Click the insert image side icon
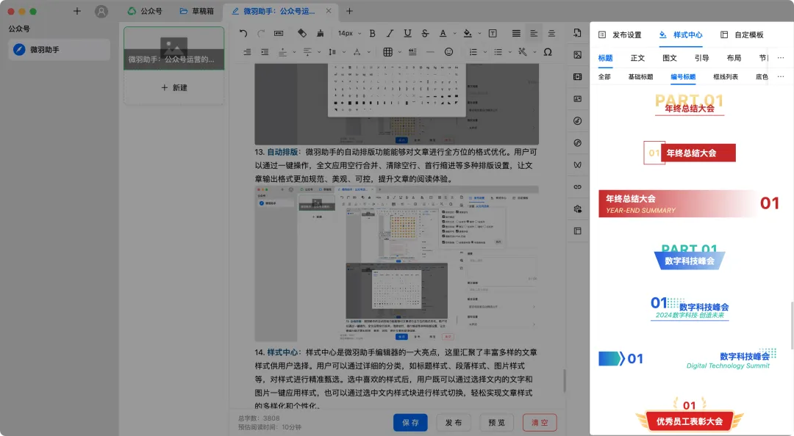The width and height of the screenshot is (794, 436). coord(577,54)
